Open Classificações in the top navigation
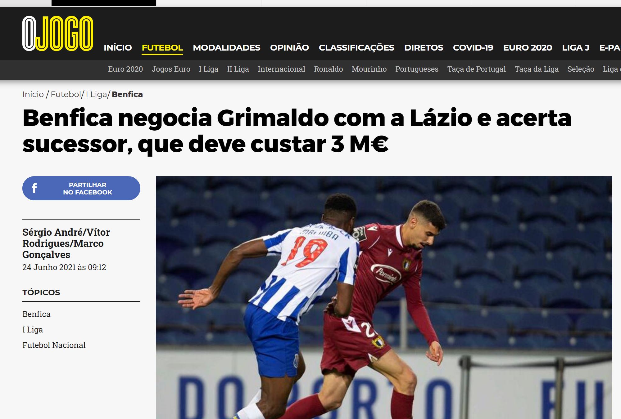The image size is (621, 419). coord(356,47)
